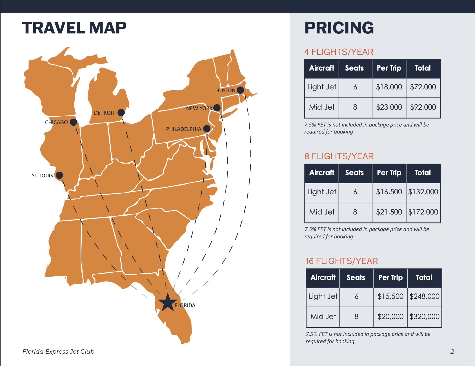Click the $16,500 per trip cell
This screenshot has width=475, height=366.
click(389, 192)
